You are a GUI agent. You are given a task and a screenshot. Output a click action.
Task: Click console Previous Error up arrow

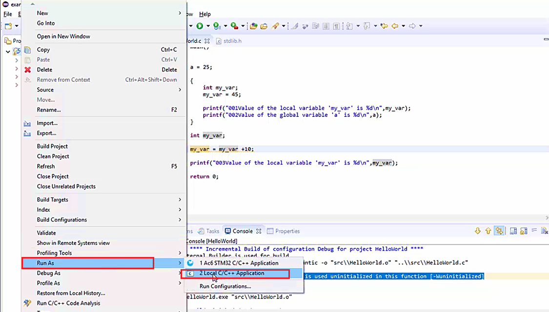tap(488, 231)
